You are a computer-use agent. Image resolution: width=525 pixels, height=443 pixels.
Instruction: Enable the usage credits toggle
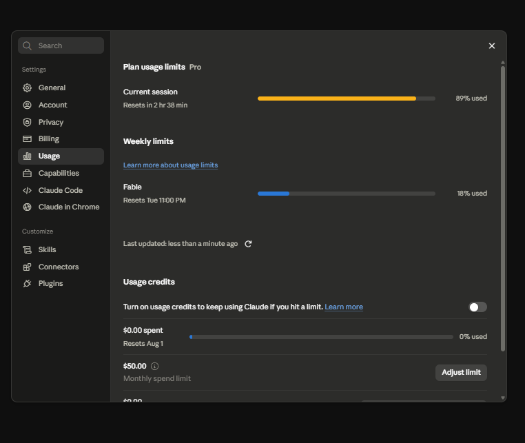(477, 307)
